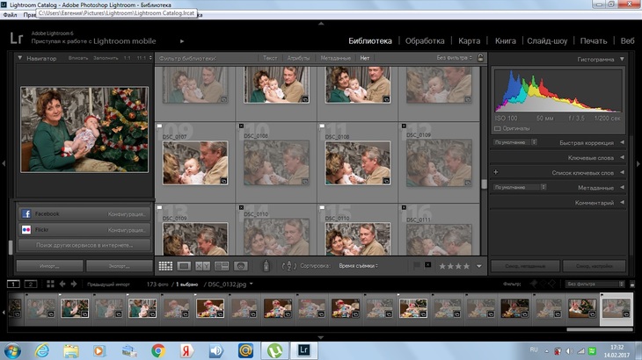
Task: Show second window button 2
Action: click(x=31, y=284)
